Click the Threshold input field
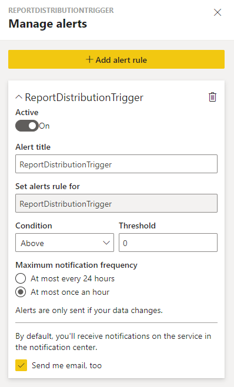 (x=168, y=243)
